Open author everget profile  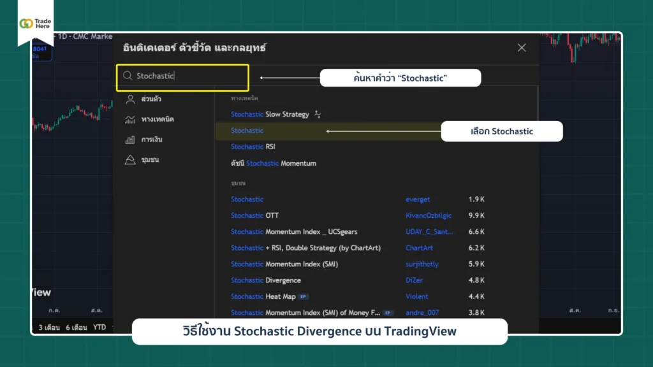pos(418,199)
